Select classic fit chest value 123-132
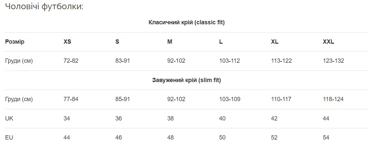 click(333, 61)
